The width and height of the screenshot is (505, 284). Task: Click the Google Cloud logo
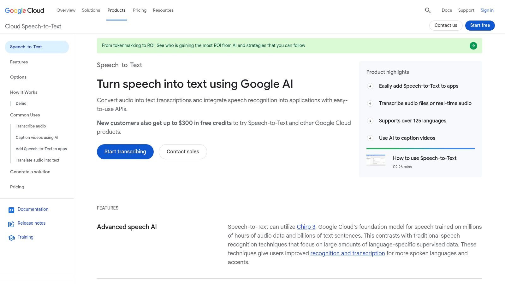click(x=25, y=10)
